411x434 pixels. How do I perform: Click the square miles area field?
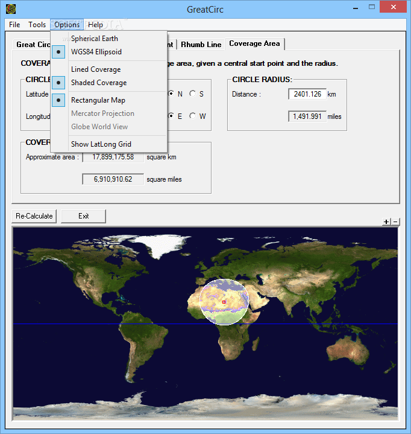pyautogui.click(x=113, y=179)
